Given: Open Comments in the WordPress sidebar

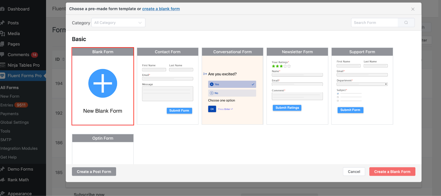Looking at the screenshot, I should coord(18,55).
